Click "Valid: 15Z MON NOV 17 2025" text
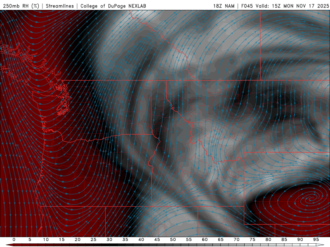Image resolution: width=330 pixels, height=247 pixels. coord(292,6)
